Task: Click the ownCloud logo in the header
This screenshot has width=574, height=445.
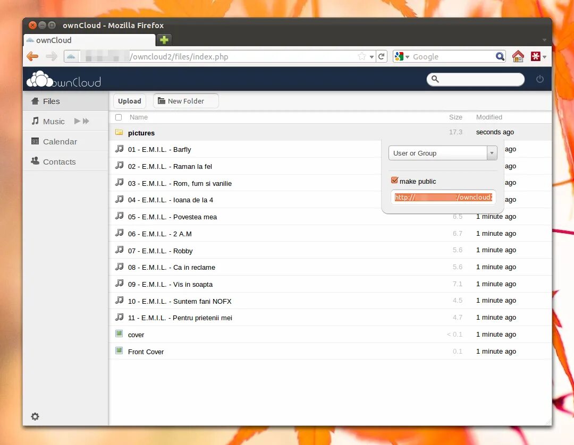Action: (64, 79)
